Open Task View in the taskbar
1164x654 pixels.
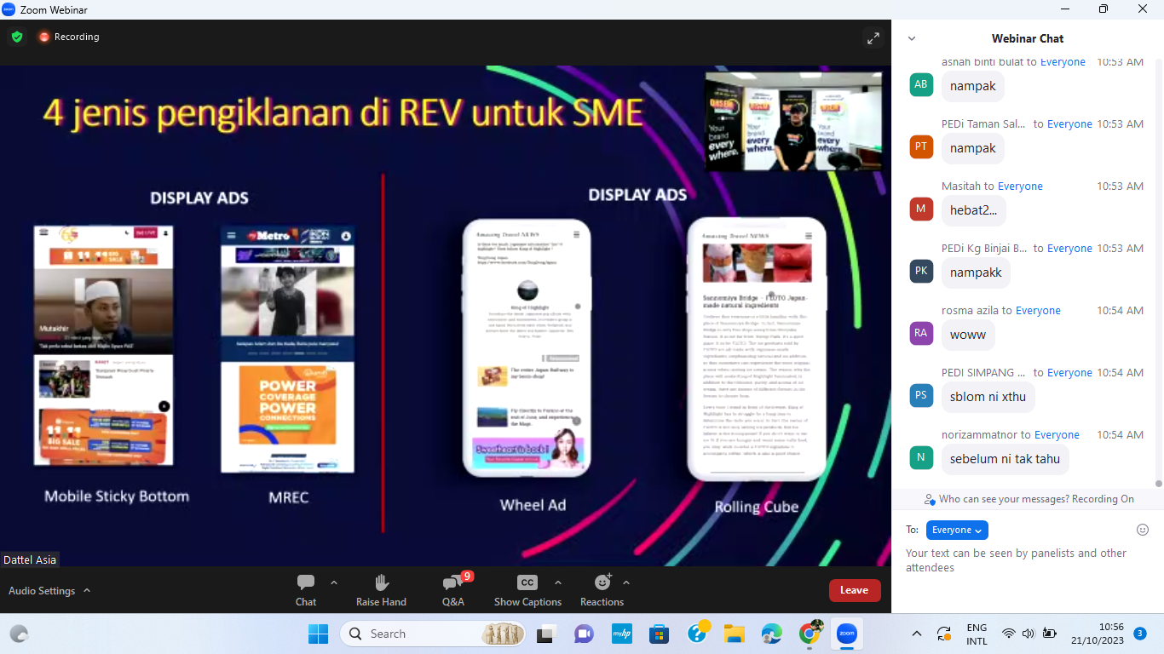click(545, 634)
